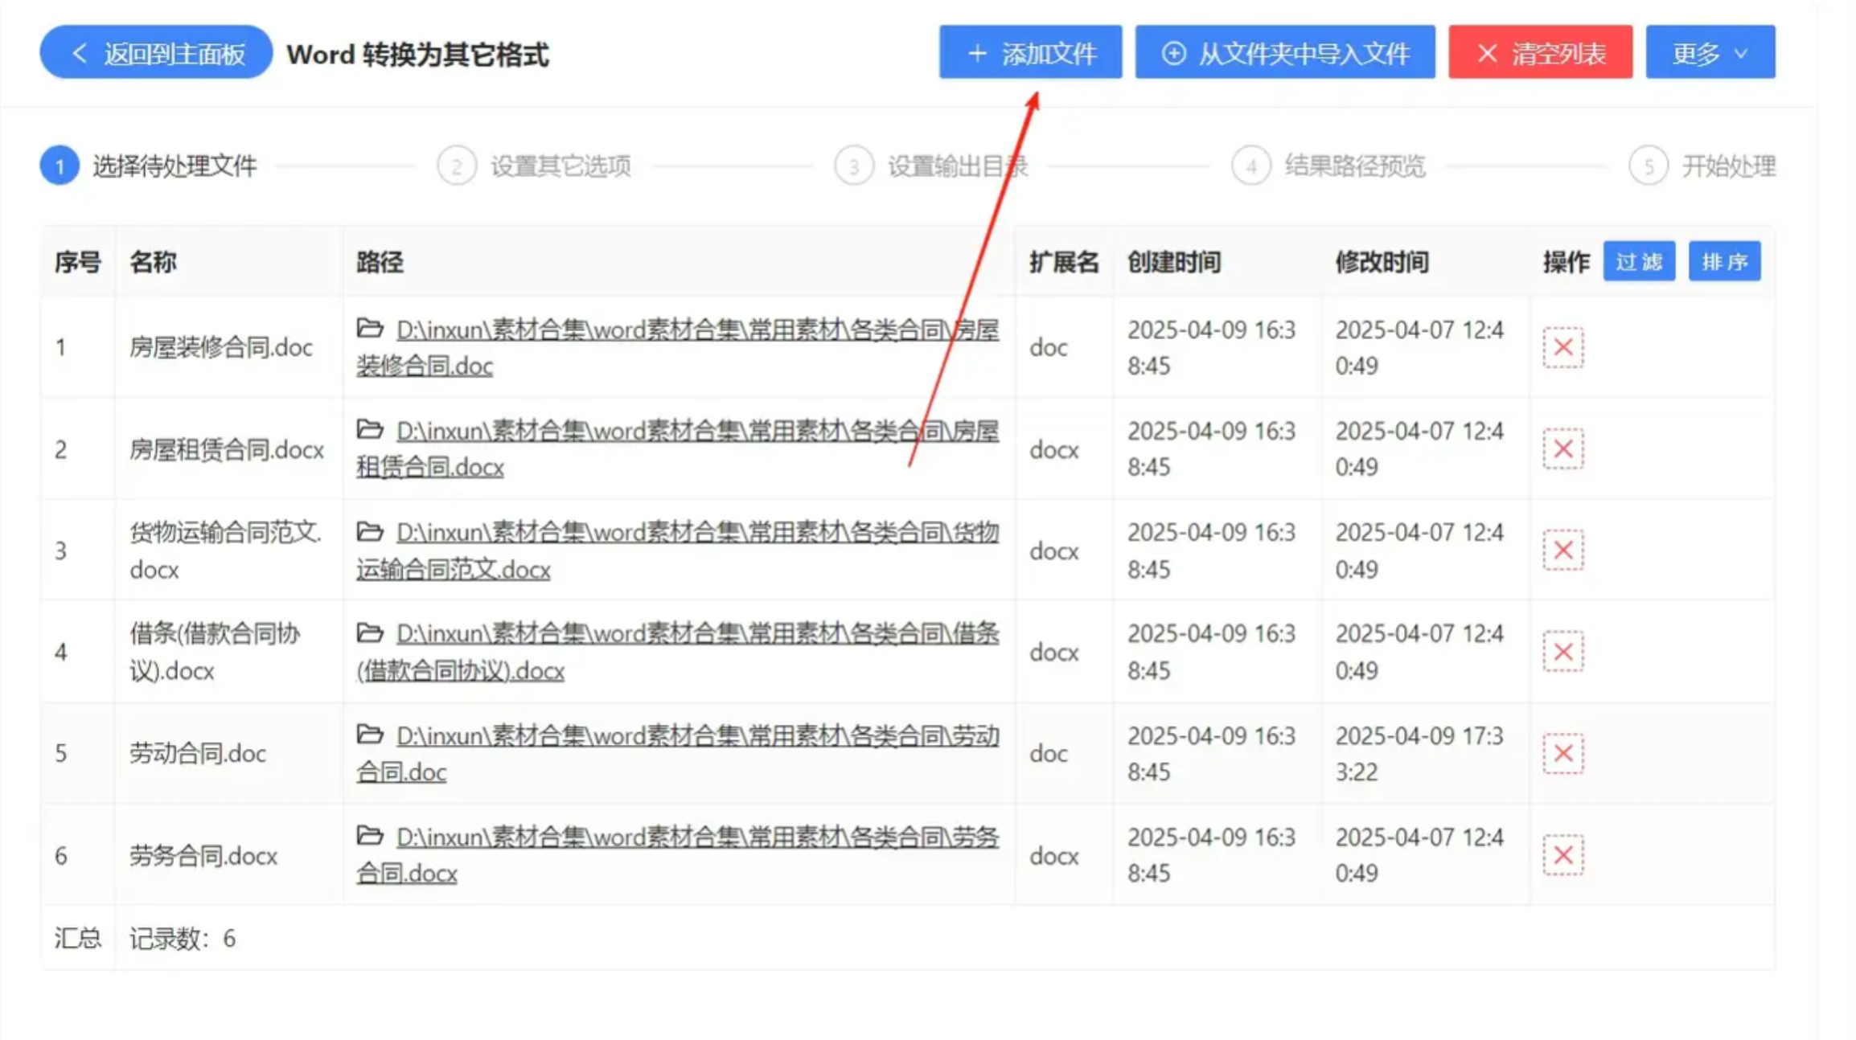Click 从文件夹中导入文件 button
This screenshot has height=1040, width=1856.
pos(1284,53)
